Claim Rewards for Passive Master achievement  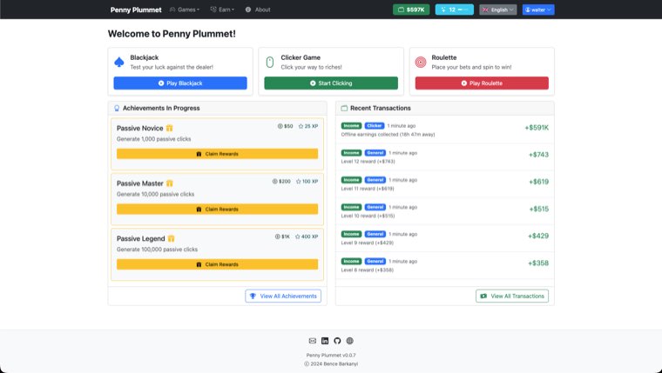[x=217, y=209]
